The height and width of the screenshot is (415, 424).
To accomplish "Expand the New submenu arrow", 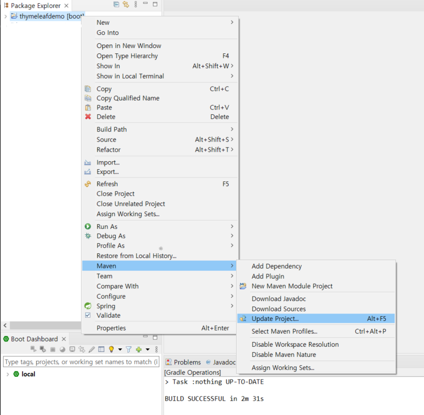I will (x=232, y=22).
